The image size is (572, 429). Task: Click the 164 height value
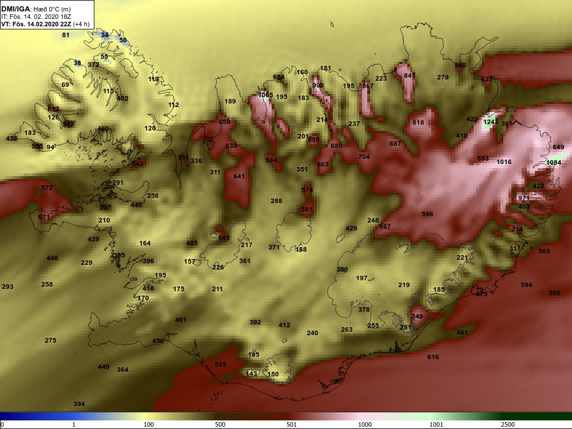click(x=145, y=243)
